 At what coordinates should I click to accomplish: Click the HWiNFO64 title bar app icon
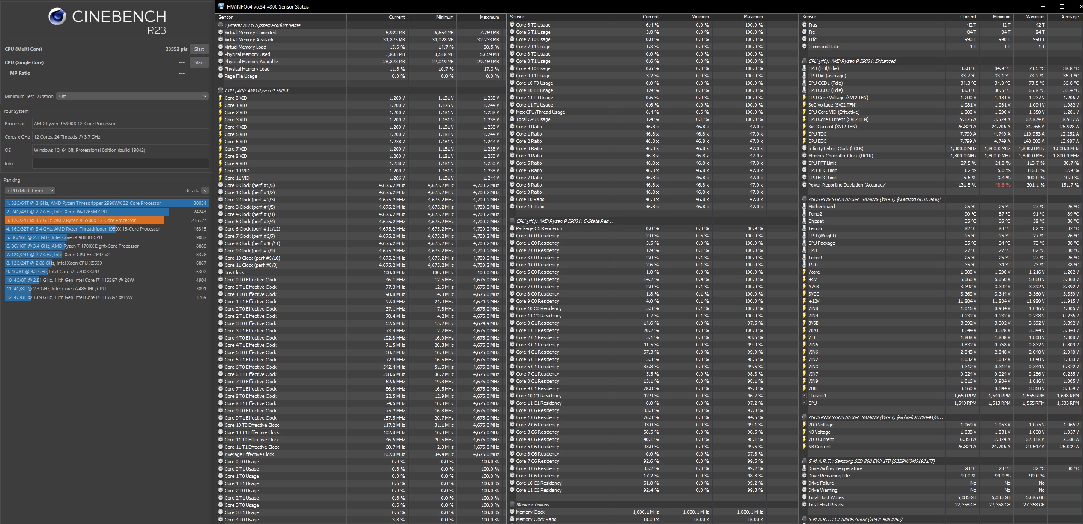[x=221, y=6]
